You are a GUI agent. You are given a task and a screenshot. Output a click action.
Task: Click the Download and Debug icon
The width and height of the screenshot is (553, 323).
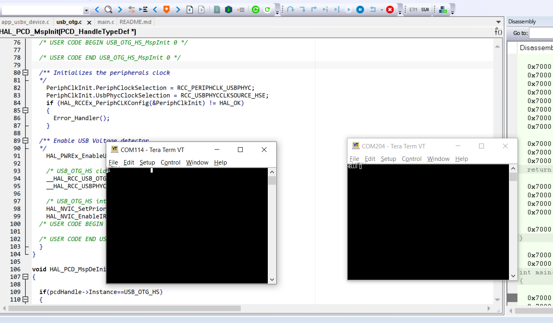[229, 9]
